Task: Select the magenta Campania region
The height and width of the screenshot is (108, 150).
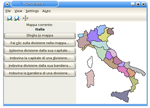Action: click(x=123, y=70)
